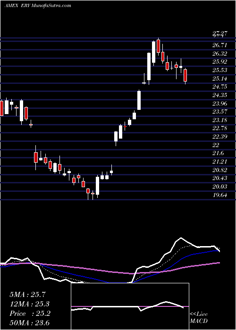
Task: Click the 26.71 price axis label
Action: [x=219, y=45]
